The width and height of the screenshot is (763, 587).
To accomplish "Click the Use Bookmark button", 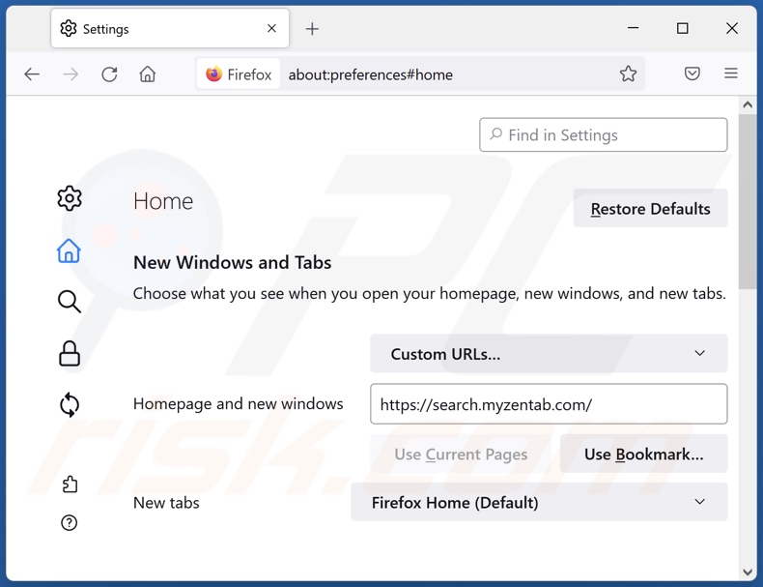I will point(643,455).
